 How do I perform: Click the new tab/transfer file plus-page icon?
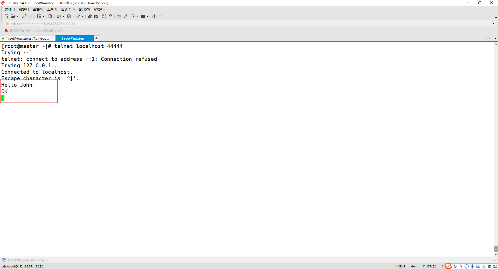coord(134,16)
